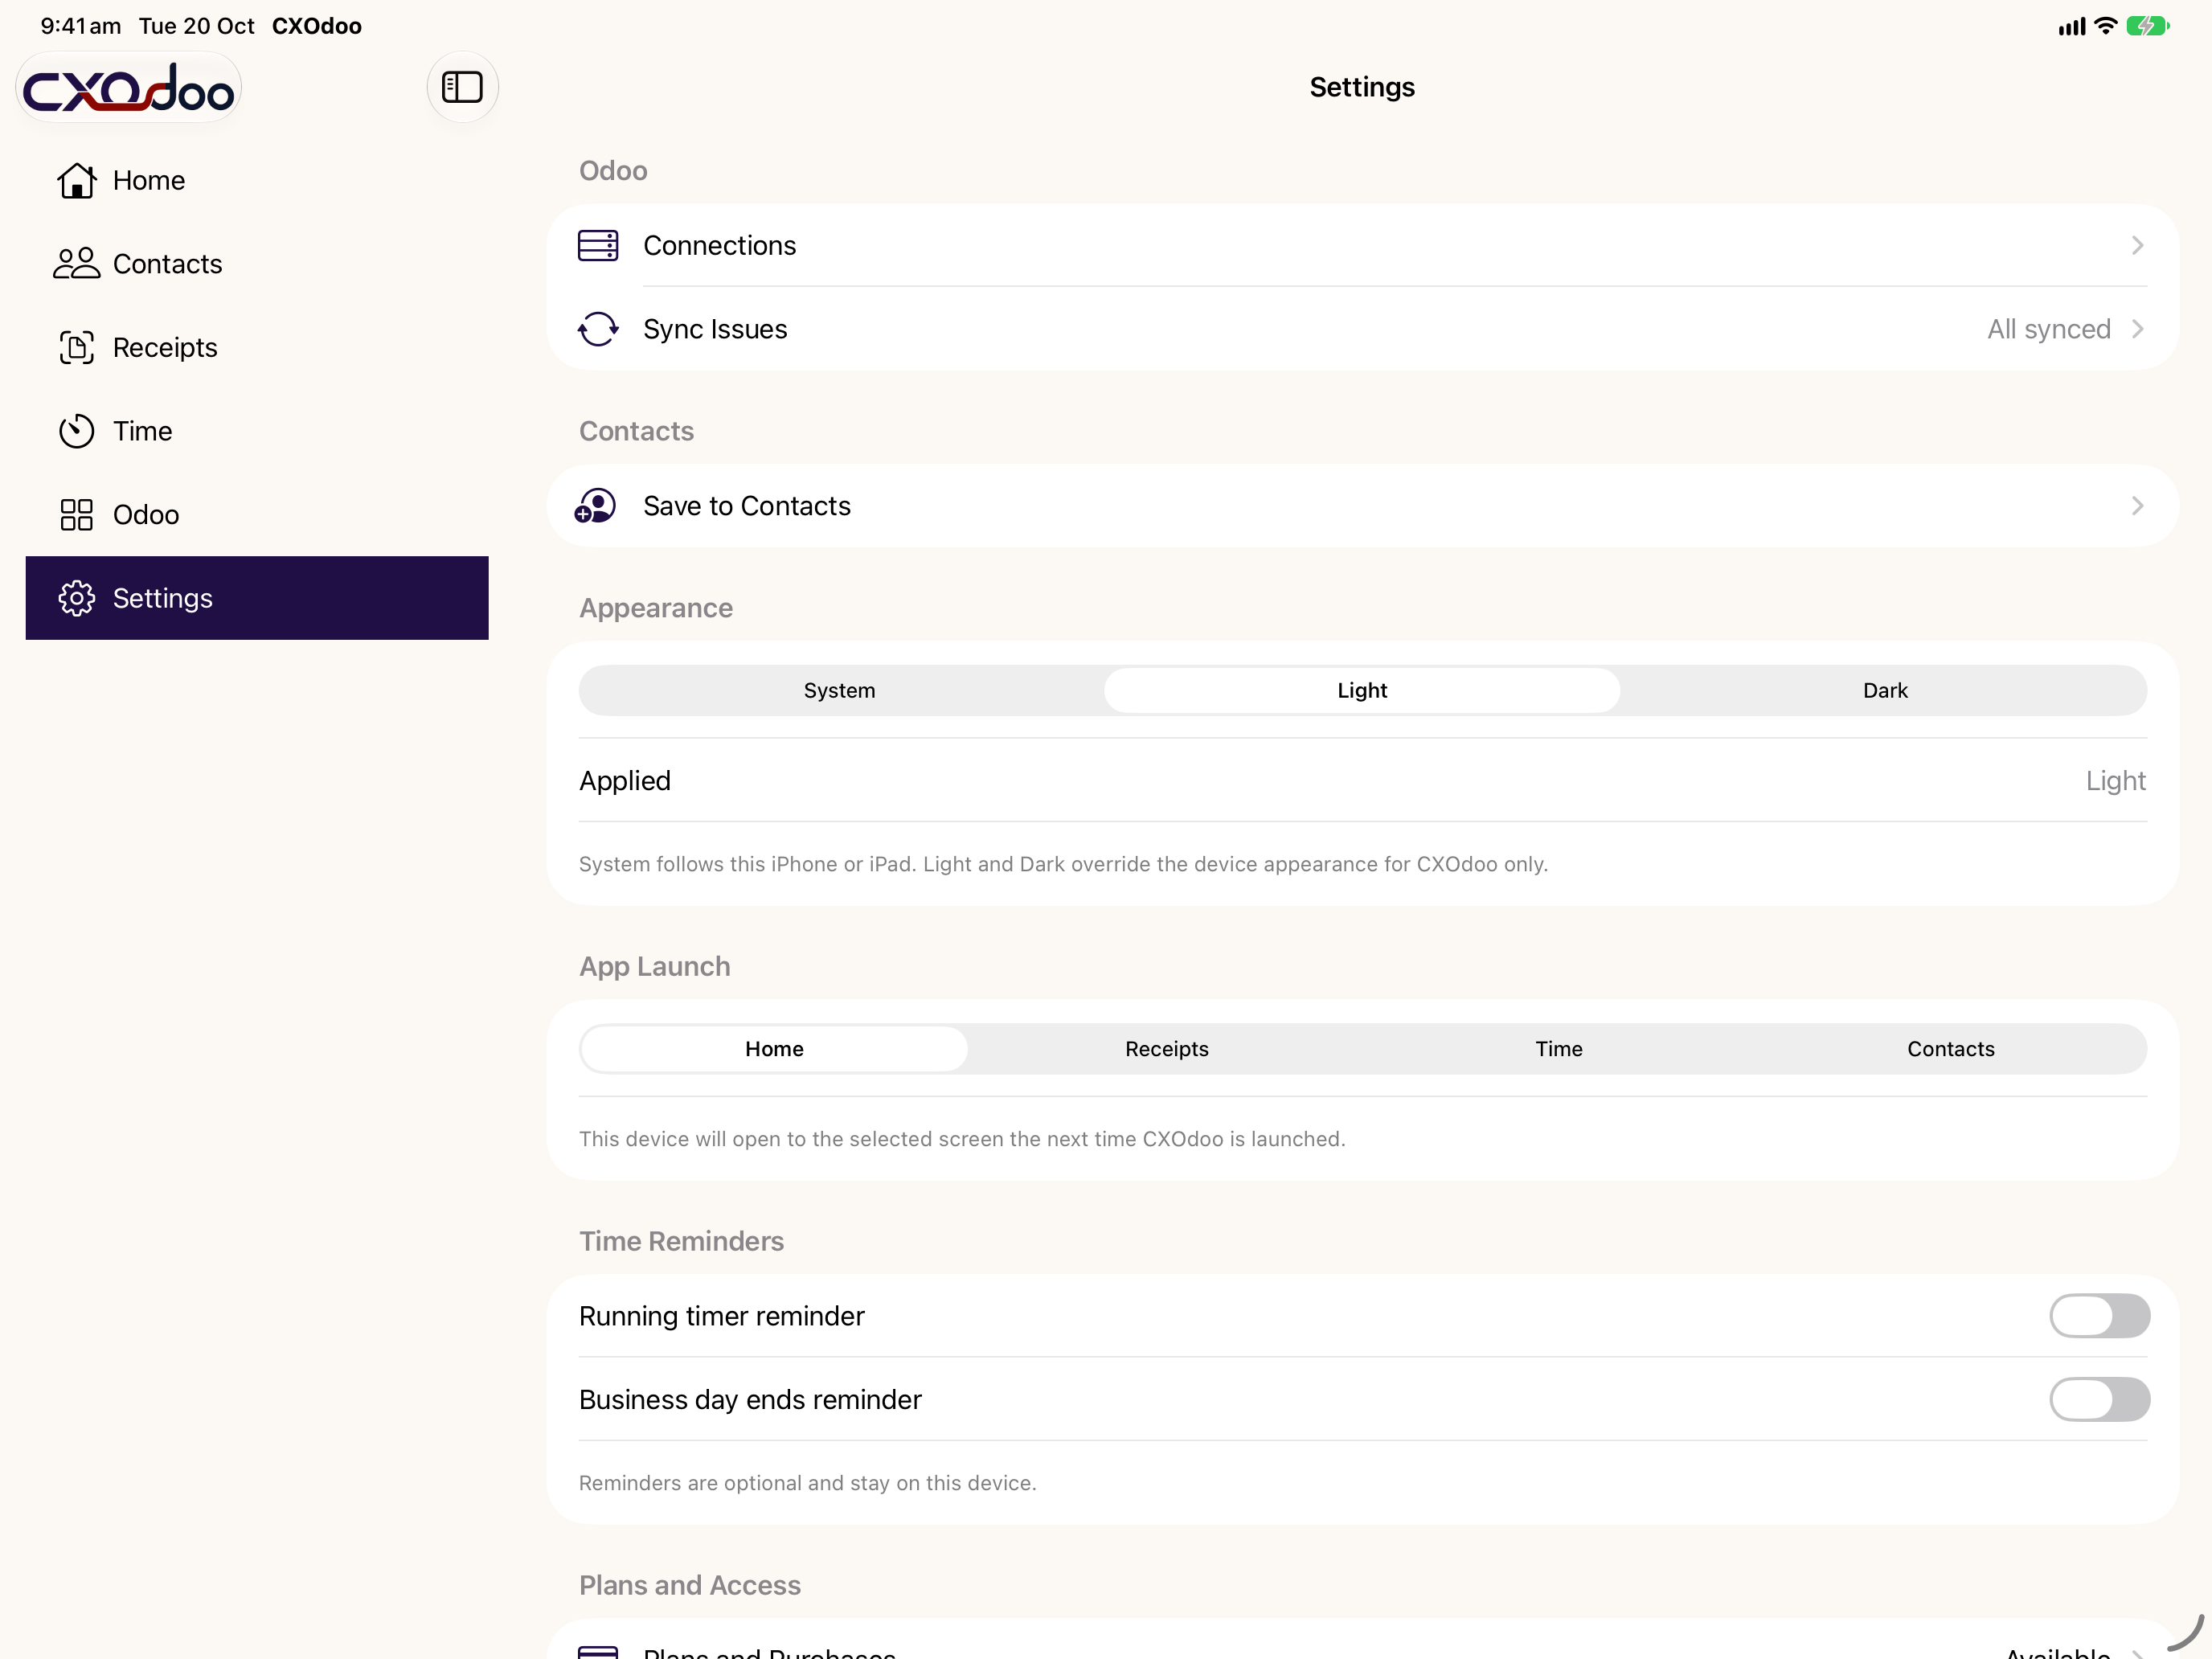Viewport: 2212px width, 1659px height.
Task: Click the Plans and Access section header
Action: (x=690, y=1585)
